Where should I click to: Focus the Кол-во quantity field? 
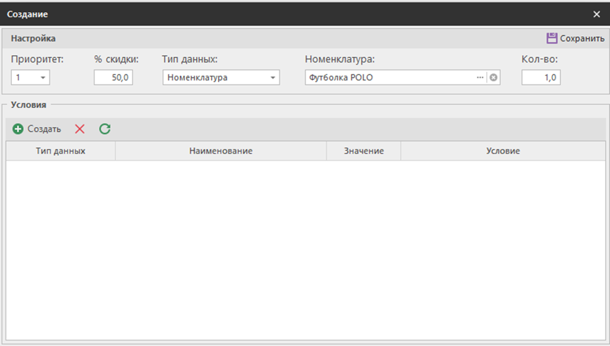coord(540,78)
